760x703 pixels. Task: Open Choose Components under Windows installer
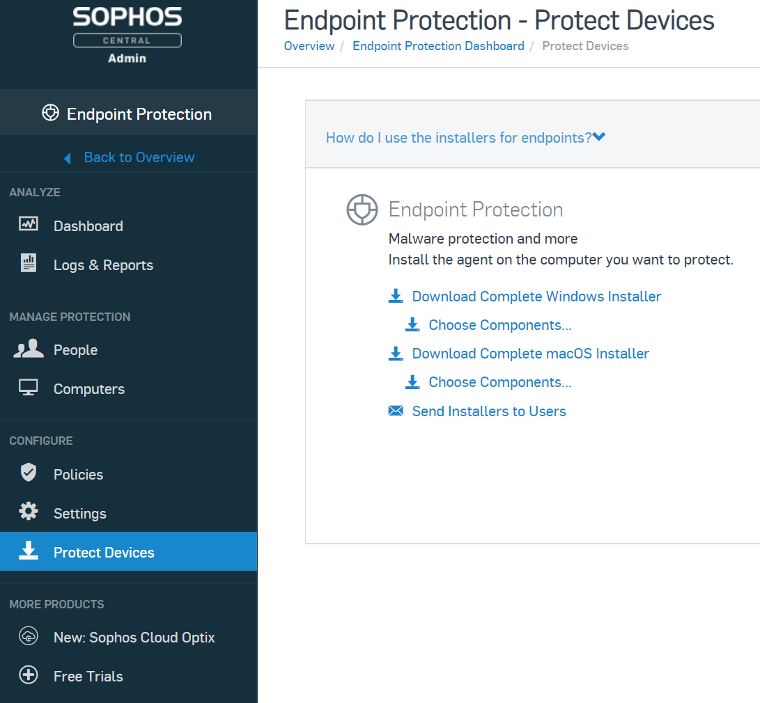point(499,325)
